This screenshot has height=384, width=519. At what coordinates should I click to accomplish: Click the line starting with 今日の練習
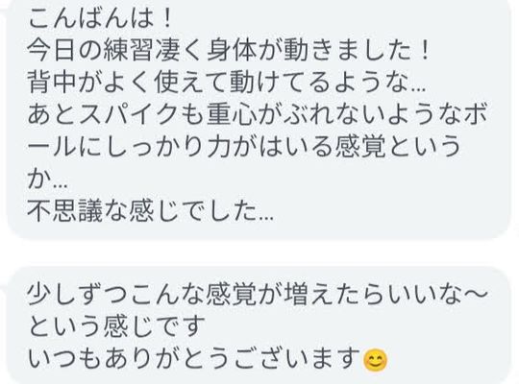point(229,51)
